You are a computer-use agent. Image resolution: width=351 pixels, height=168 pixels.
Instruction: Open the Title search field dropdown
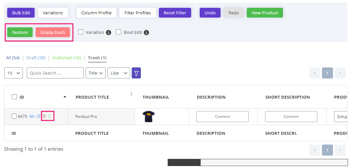[95, 73]
